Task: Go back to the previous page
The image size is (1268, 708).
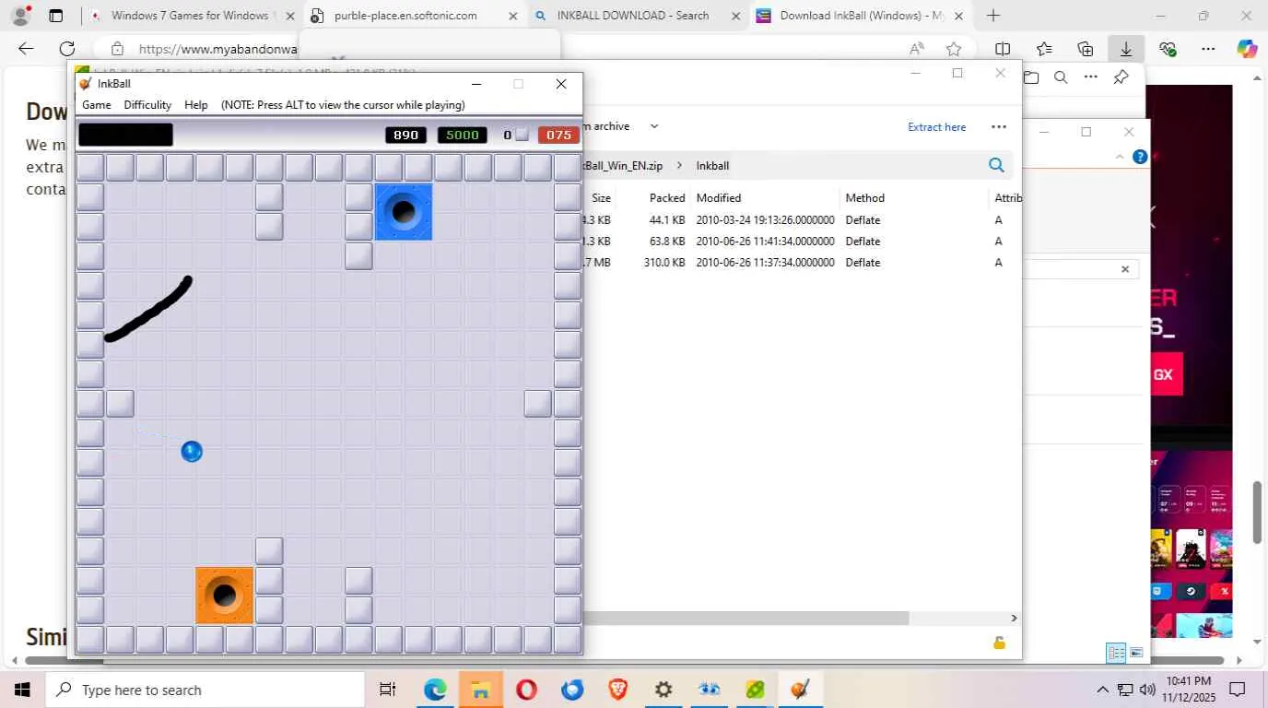Action: pos(26,49)
